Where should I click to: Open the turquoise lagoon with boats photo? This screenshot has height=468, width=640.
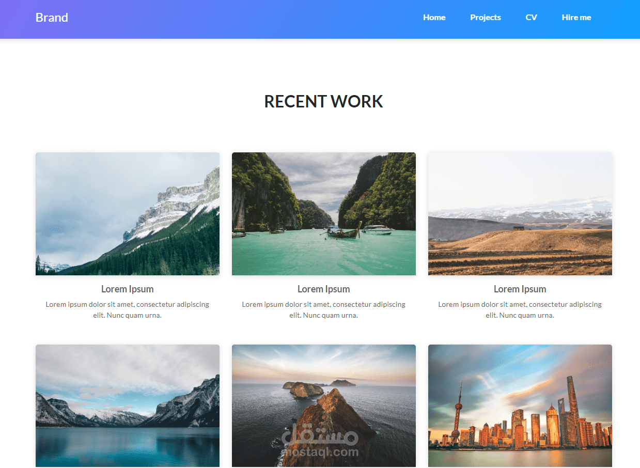click(x=324, y=214)
